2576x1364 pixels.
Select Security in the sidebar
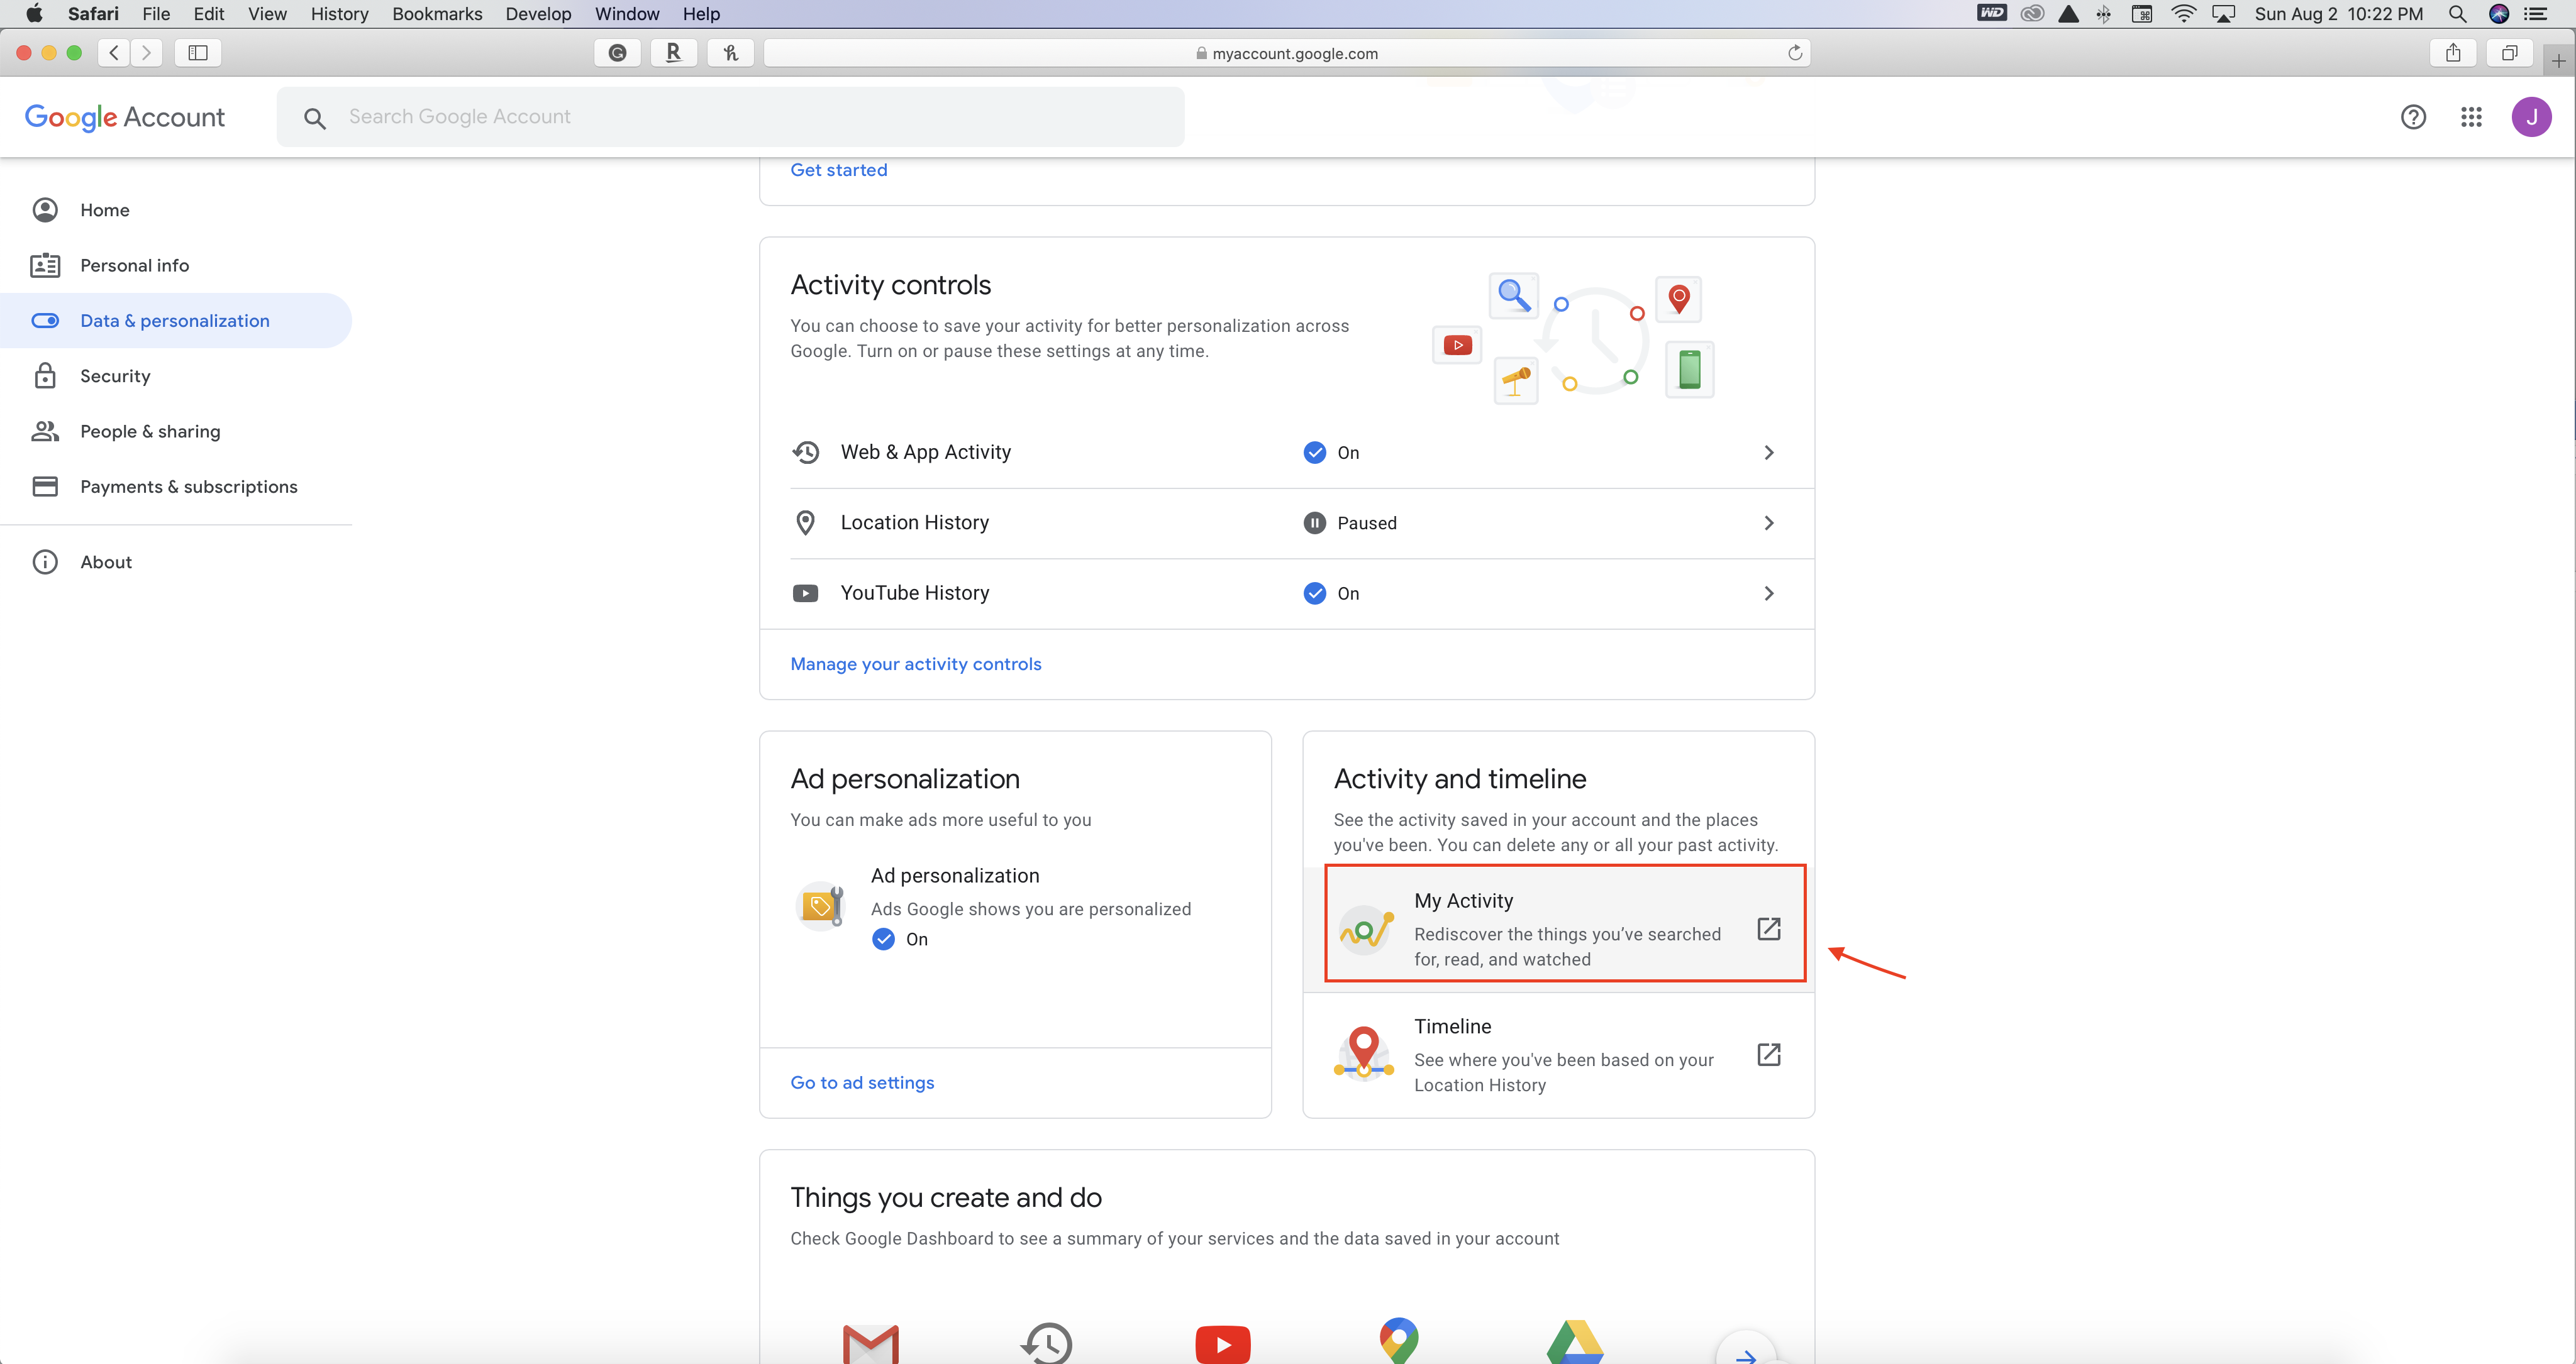[115, 376]
